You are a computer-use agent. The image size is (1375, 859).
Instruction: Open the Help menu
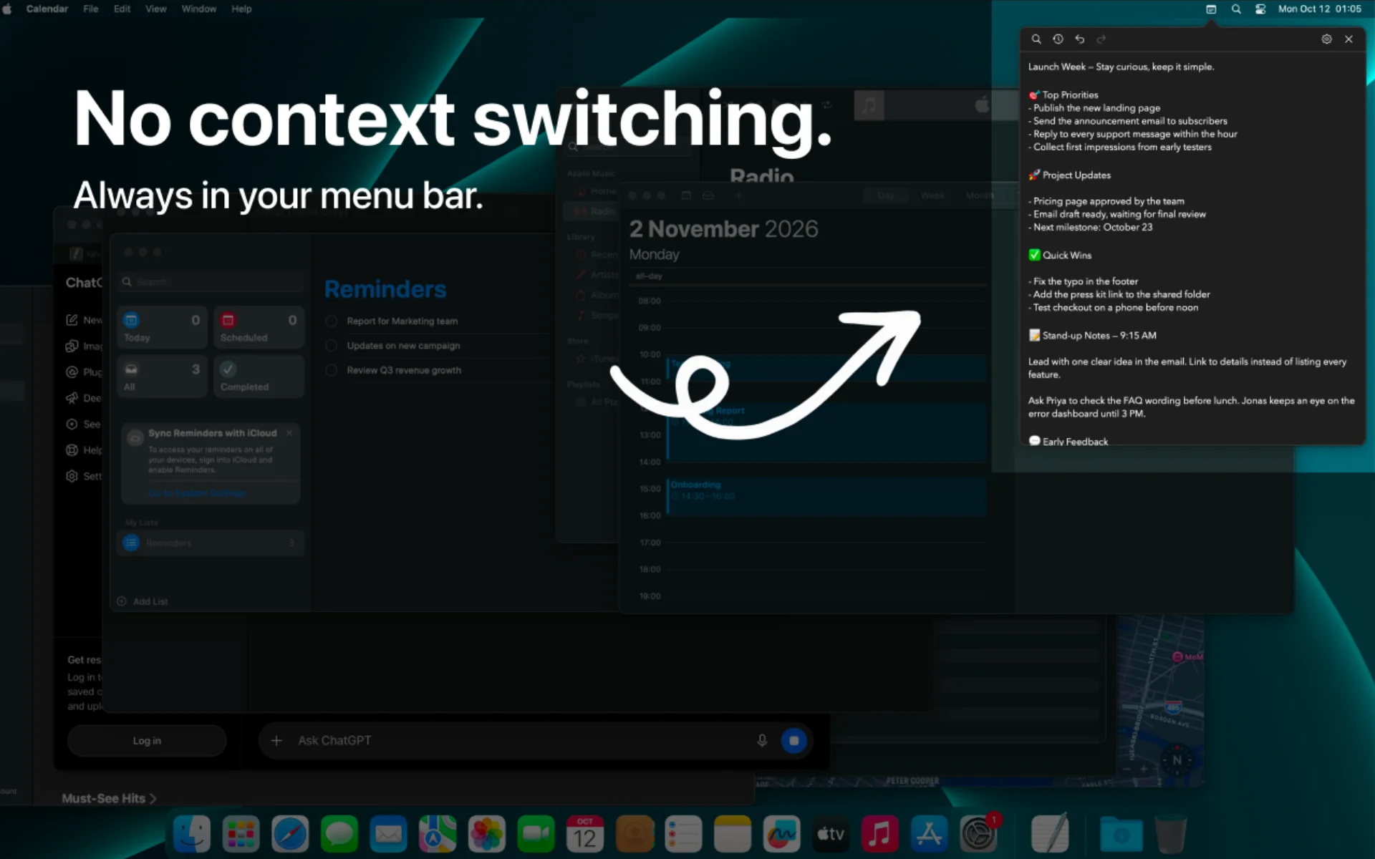[x=241, y=9]
